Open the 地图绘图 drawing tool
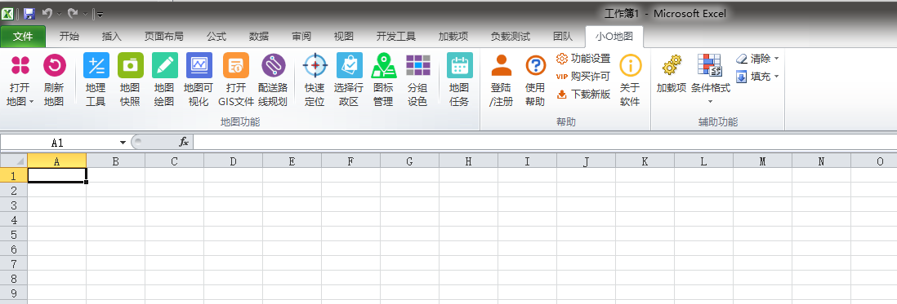The height and width of the screenshot is (304, 897). pos(165,80)
